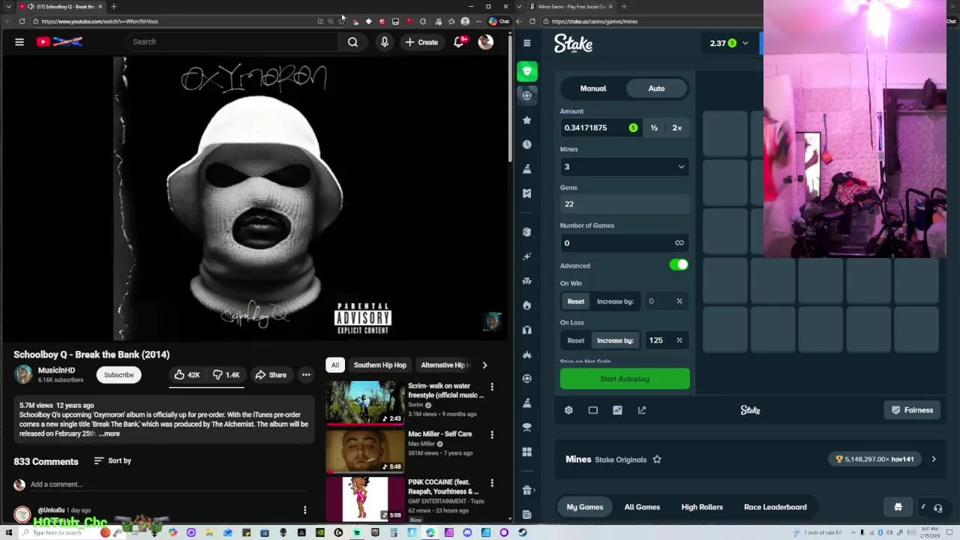This screenshot has height=540, width=960.
Task: Open YouTube notifications bell
Action: 459,42
